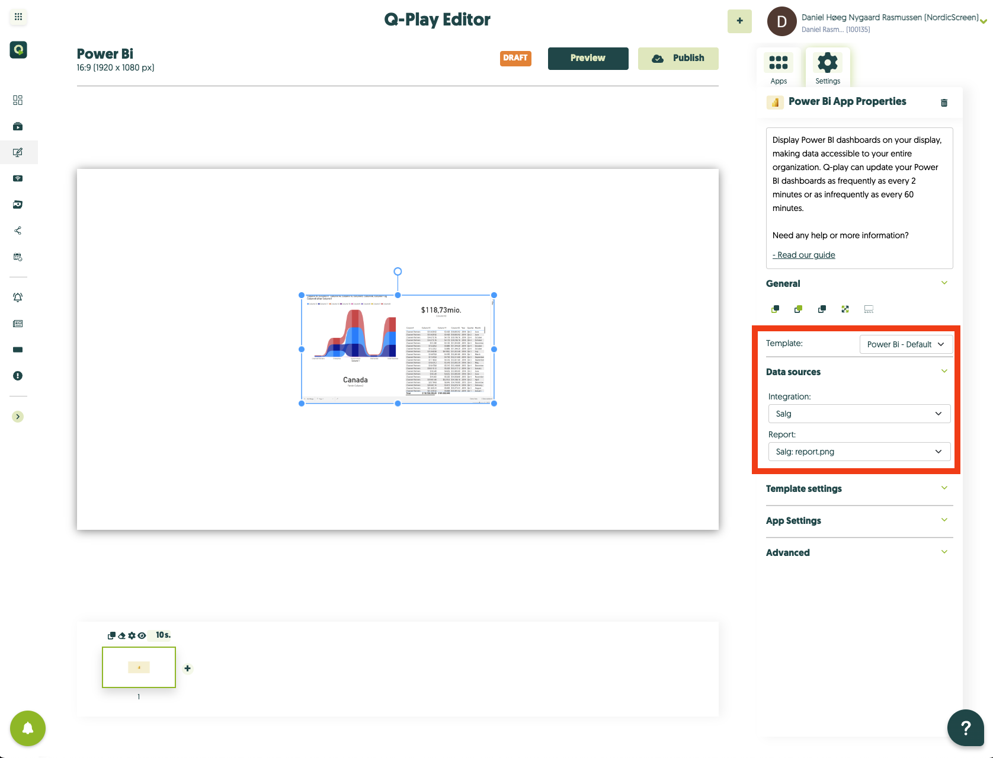
Task: Delete the Power Bi app with trash icon
Action: (x=944, y=103)
